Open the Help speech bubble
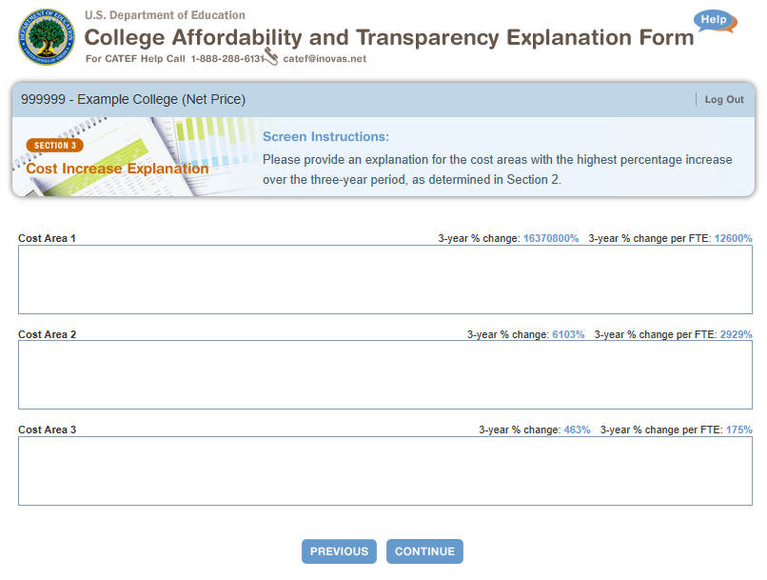The image size is (767, 580). pyautogui.click(x=714, y=21)
